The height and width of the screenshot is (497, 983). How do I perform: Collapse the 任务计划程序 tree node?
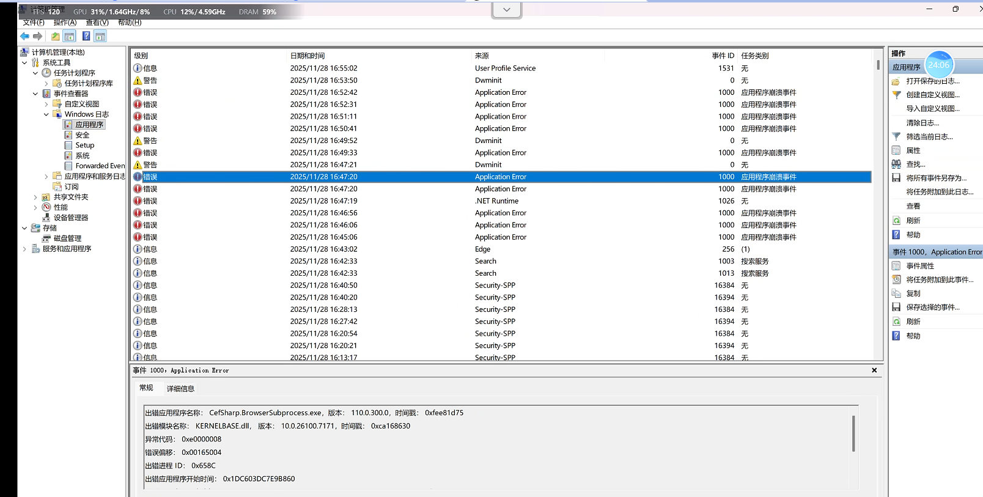point(35,73)
